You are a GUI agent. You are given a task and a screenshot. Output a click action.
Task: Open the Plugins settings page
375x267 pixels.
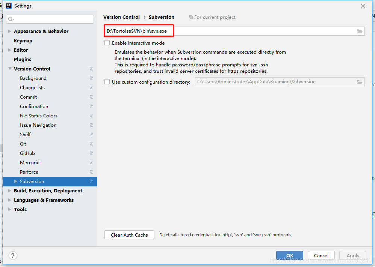[23, 59]
